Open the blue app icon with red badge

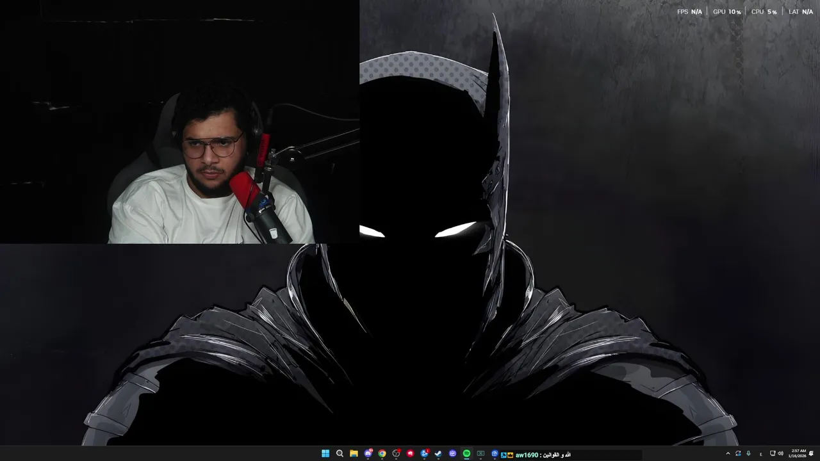(425, 453)
